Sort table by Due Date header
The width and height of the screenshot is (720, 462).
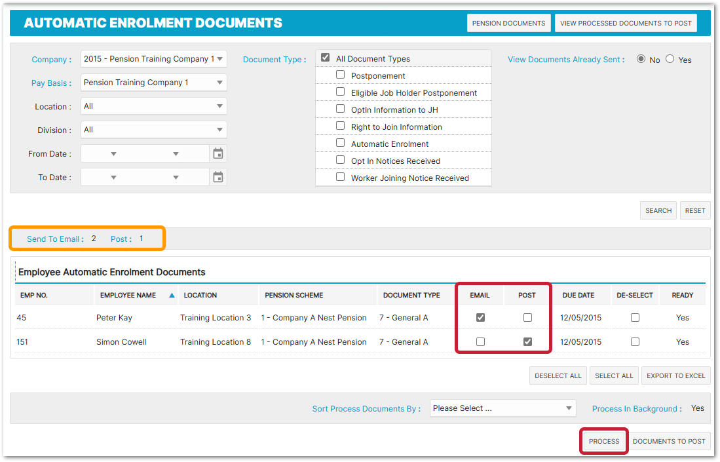coord(578,296)
